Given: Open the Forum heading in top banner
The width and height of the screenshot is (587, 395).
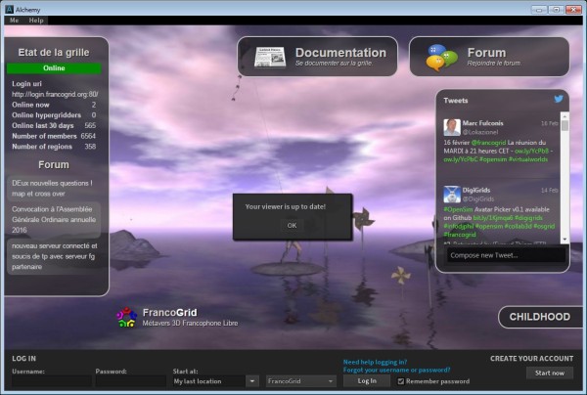Looking at the screenshot, I should click(x=486, y=53).
